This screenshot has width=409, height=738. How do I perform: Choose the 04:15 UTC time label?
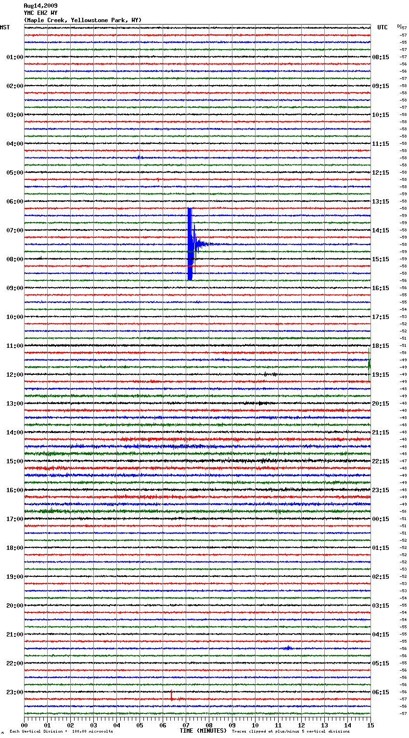[x=381, y=635]
